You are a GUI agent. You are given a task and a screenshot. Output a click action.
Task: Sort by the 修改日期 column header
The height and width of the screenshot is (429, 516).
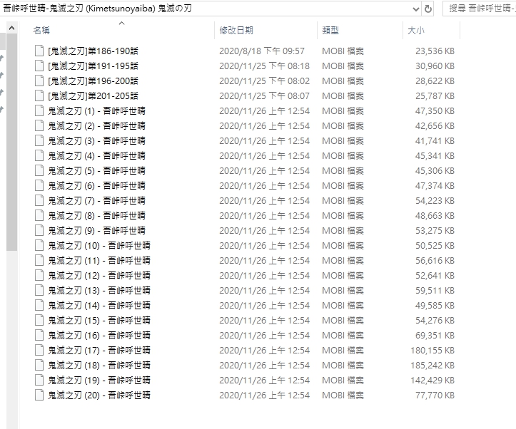tap(236, 31)
